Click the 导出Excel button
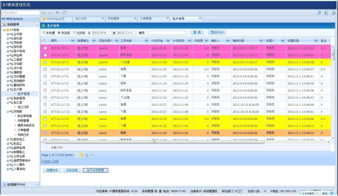The width and height of the screenshot is (338, 196). [x=217, y=32]
